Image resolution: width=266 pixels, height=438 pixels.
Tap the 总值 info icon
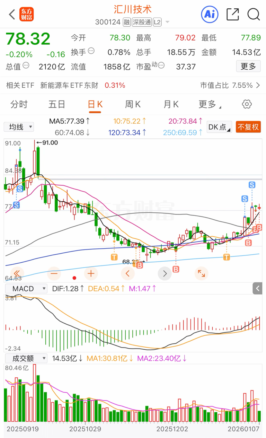(x=26, y=65)
